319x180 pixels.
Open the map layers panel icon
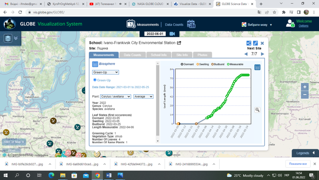coord(8,38)
